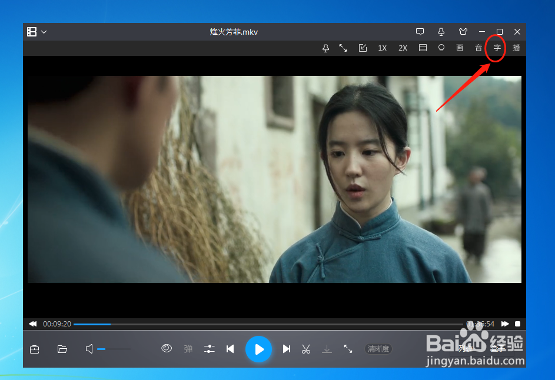Skip to the previous video
The image size is (555, 380).
click(230, 349)
